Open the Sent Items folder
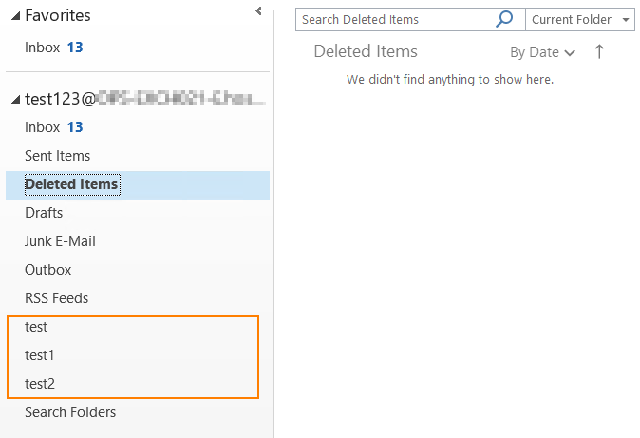This screenshot has height=438, width=640. [x=57, y=156]
